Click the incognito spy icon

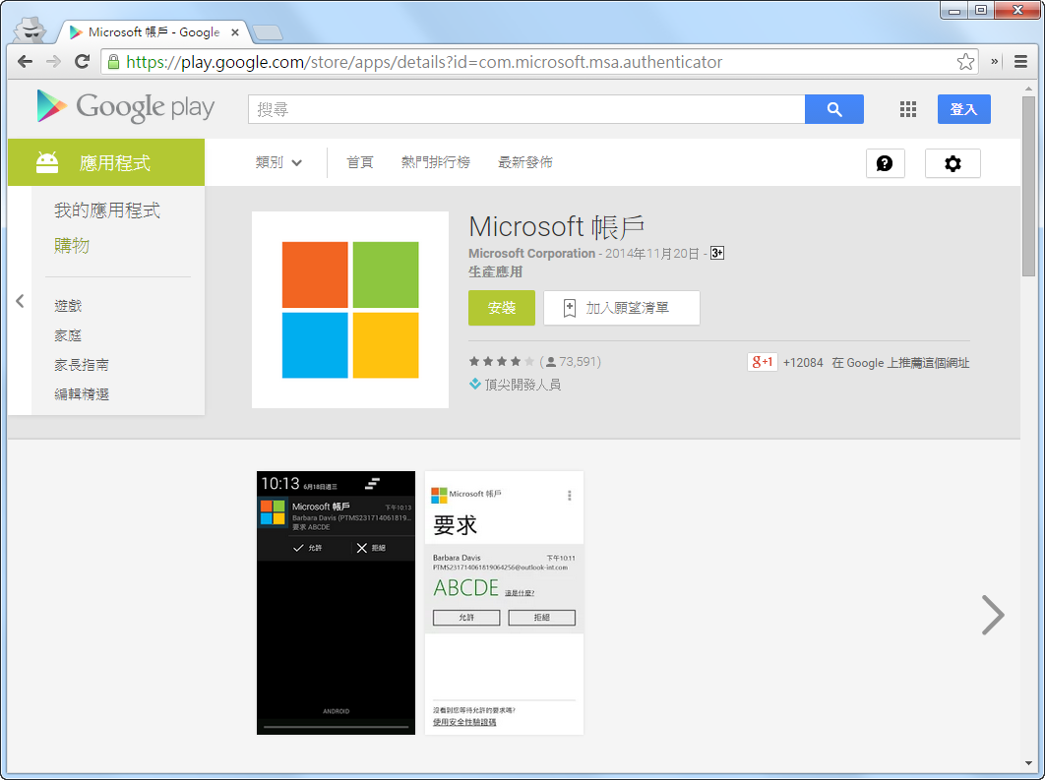(30, 30)
